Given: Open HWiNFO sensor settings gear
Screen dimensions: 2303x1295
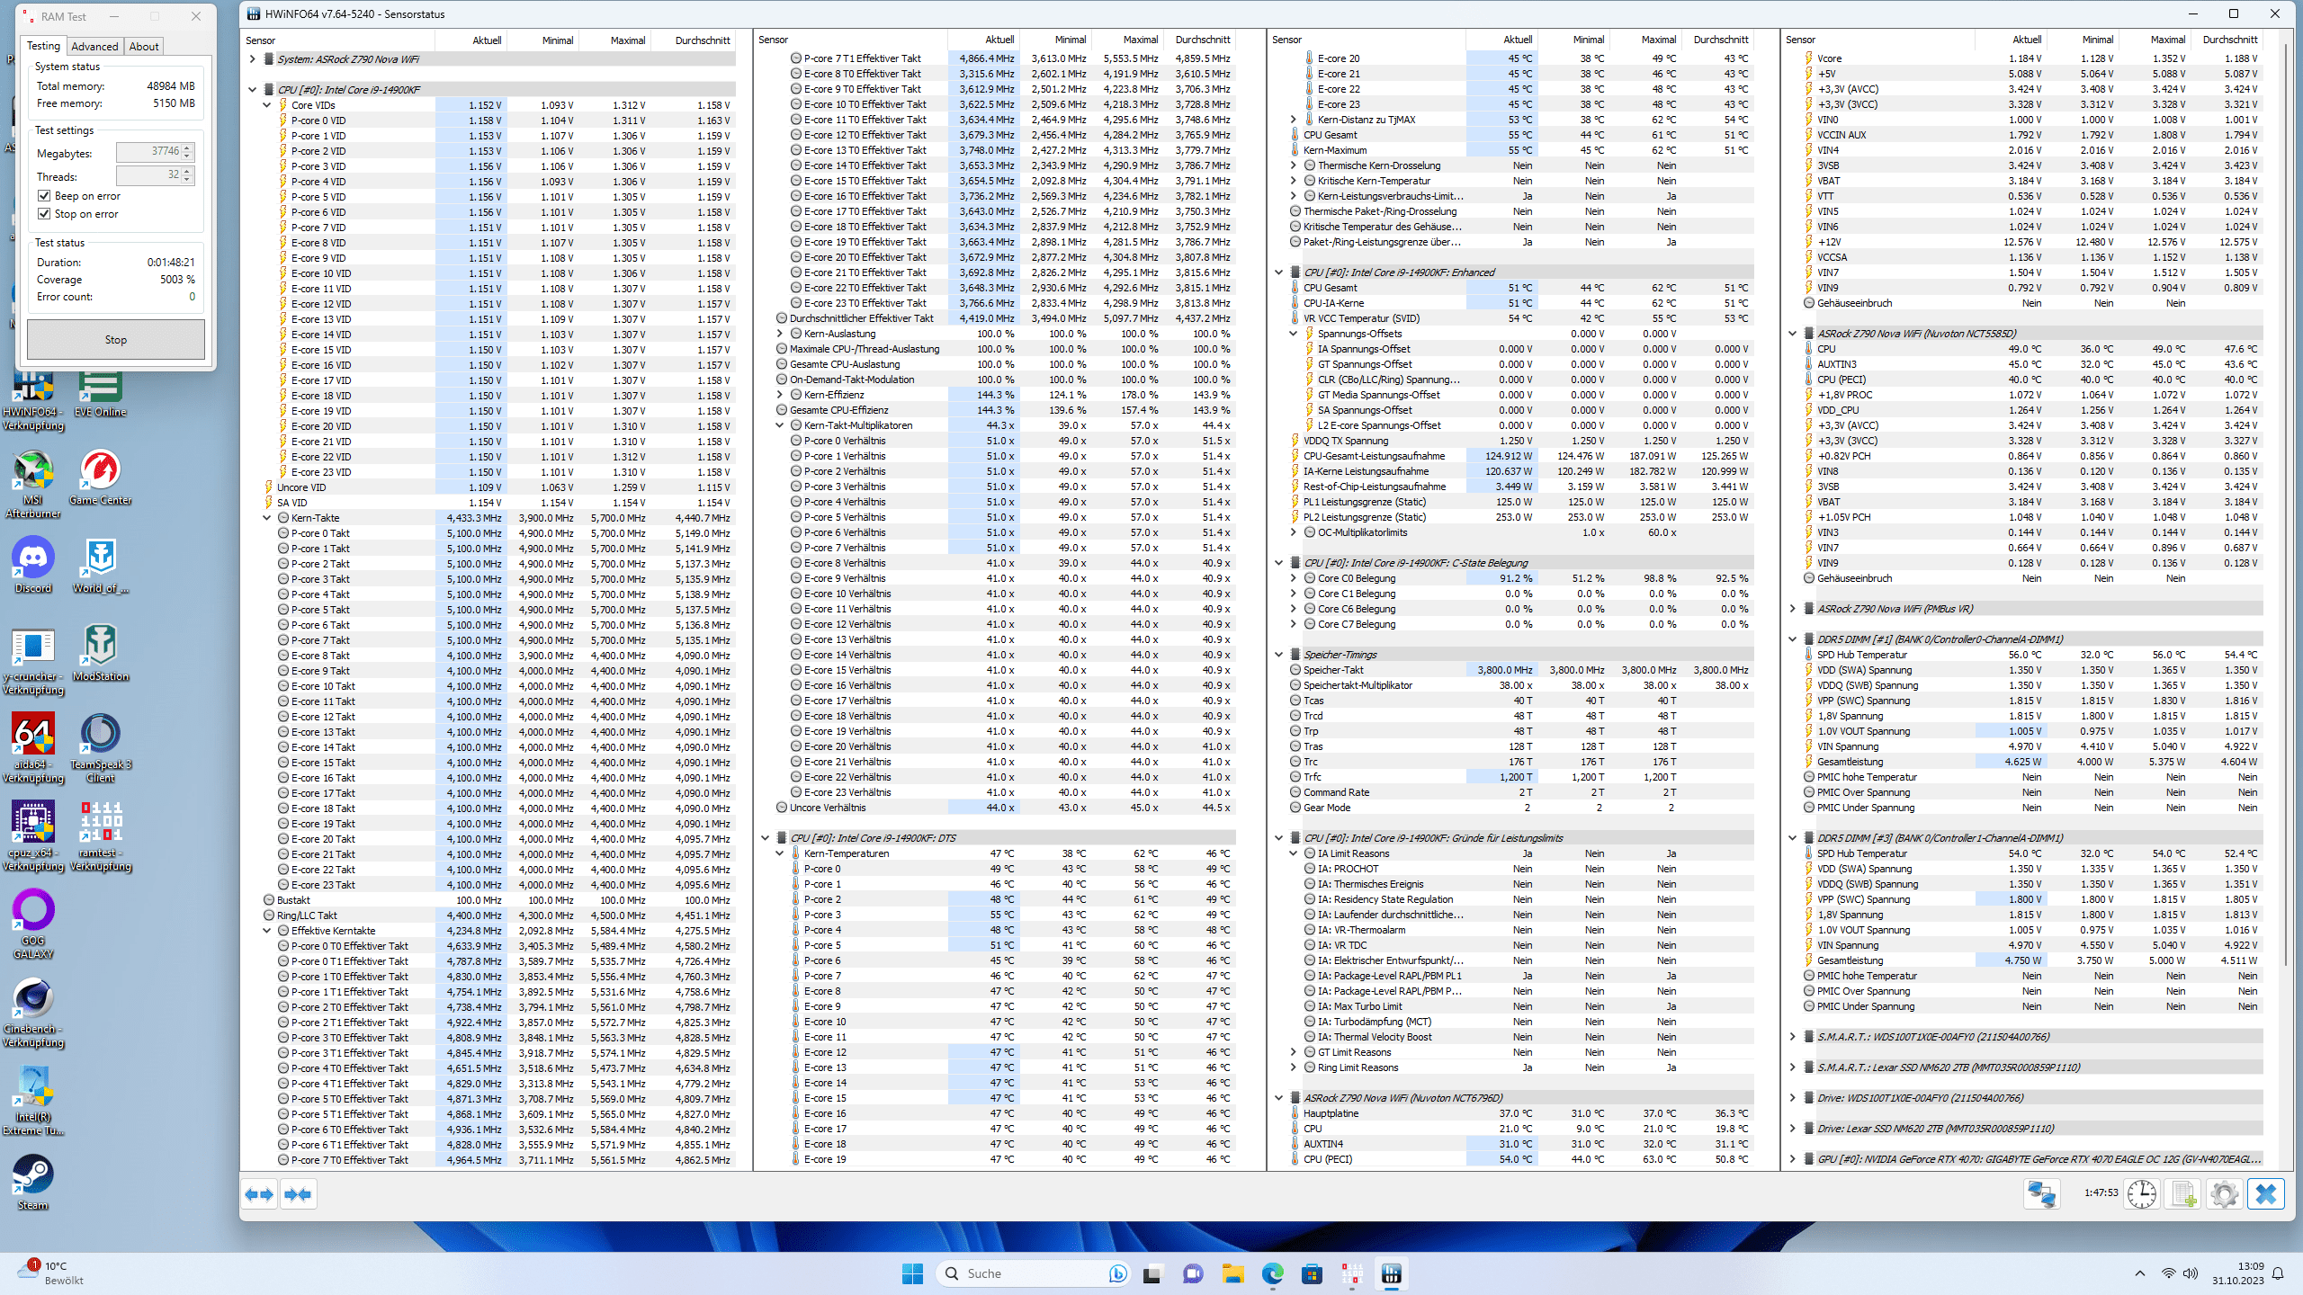Looking at the screenshot, I should click(2224, 1193).
